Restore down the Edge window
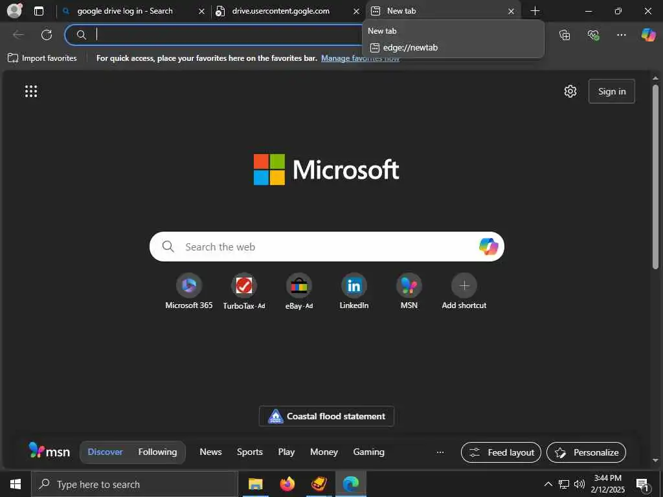The image size is (663, 497). (618, 11)
